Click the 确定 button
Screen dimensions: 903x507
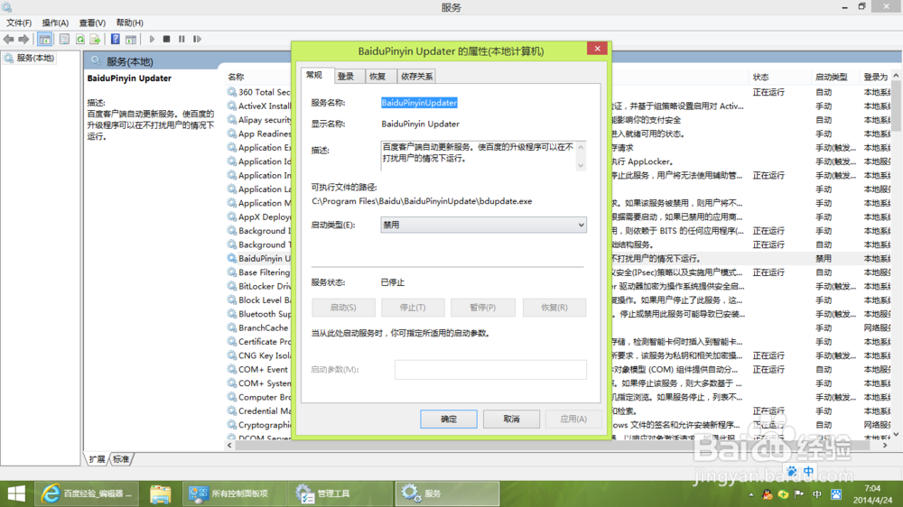449,419
